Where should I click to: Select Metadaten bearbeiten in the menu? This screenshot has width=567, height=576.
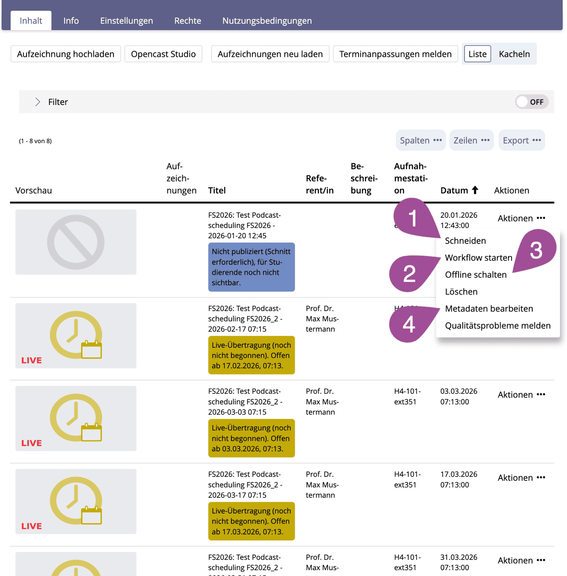tap(488, 309)
